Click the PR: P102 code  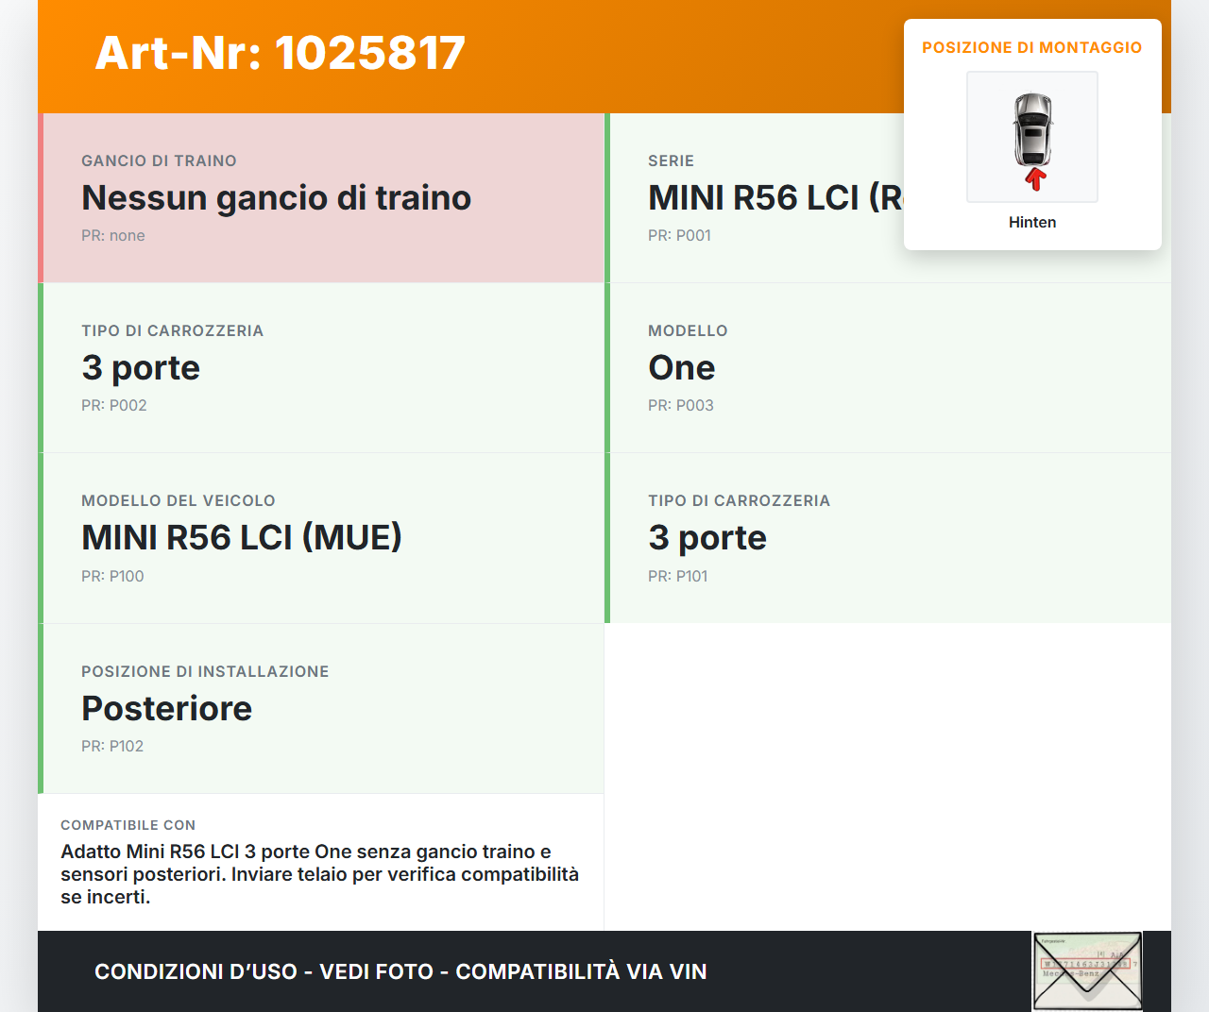point(112,746)
